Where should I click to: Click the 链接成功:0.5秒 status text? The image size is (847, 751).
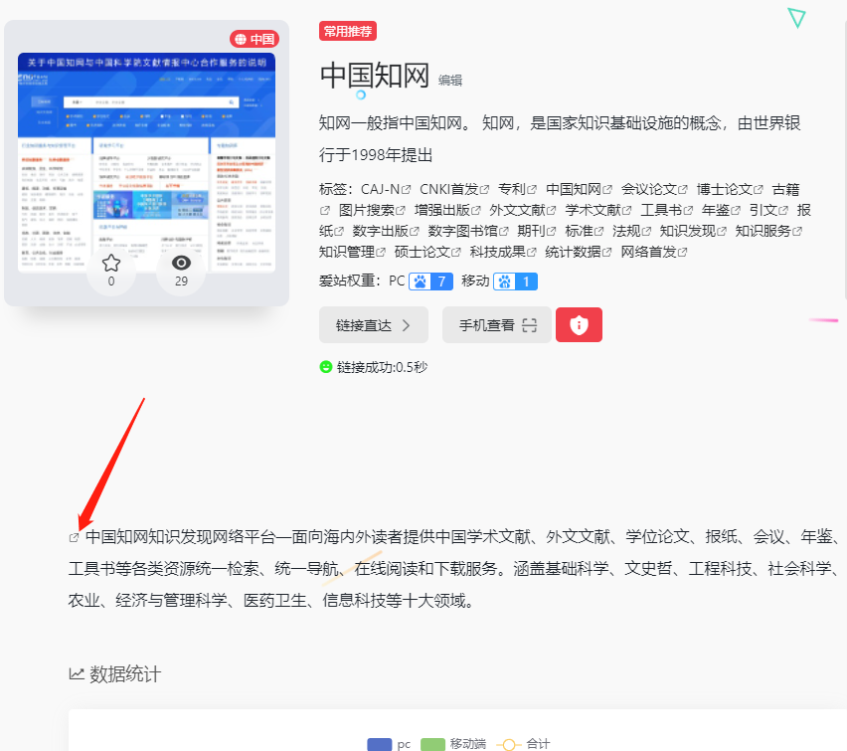point(382,367)
